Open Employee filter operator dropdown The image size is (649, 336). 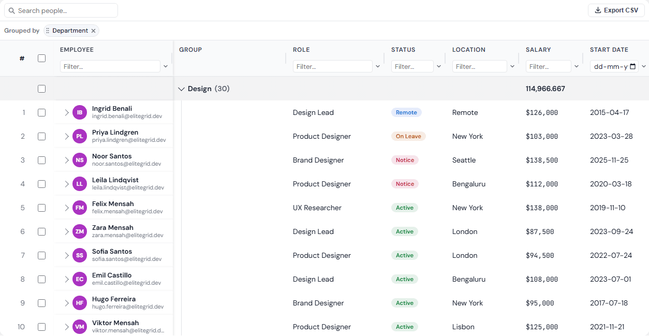tap(166, 66)
